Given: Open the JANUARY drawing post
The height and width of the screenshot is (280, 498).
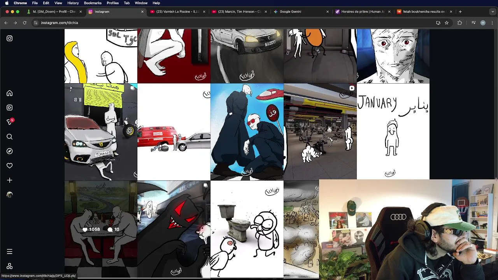Looking at the screenshot, I should click(393, 131).
